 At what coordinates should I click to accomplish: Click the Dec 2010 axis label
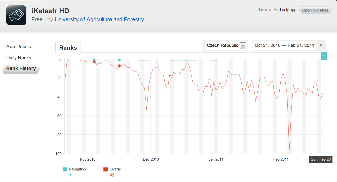point(151,159)
